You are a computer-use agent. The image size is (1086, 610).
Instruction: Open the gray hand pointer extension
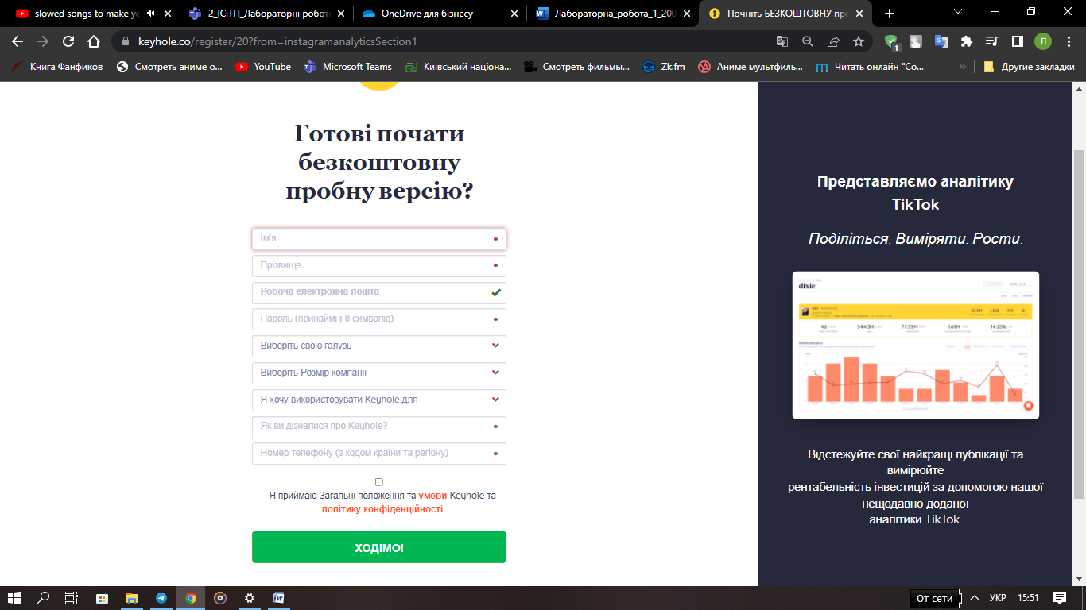(x=916, y=41)
